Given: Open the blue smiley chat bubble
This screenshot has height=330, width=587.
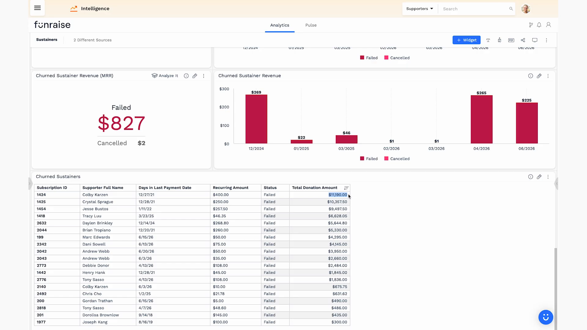Looking at the screenshot, I should click(546, 317).
